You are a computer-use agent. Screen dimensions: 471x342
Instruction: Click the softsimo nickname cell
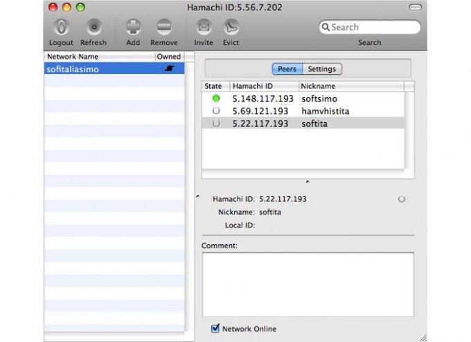319,99
